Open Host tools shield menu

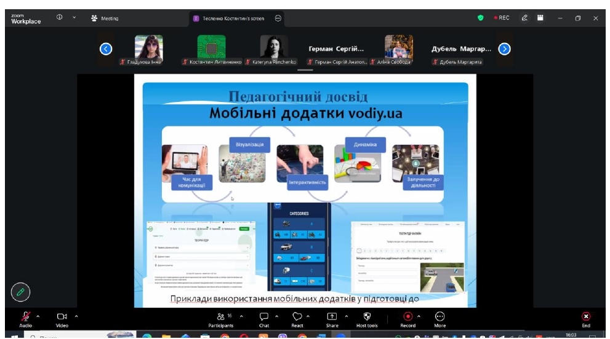[367, 319]
